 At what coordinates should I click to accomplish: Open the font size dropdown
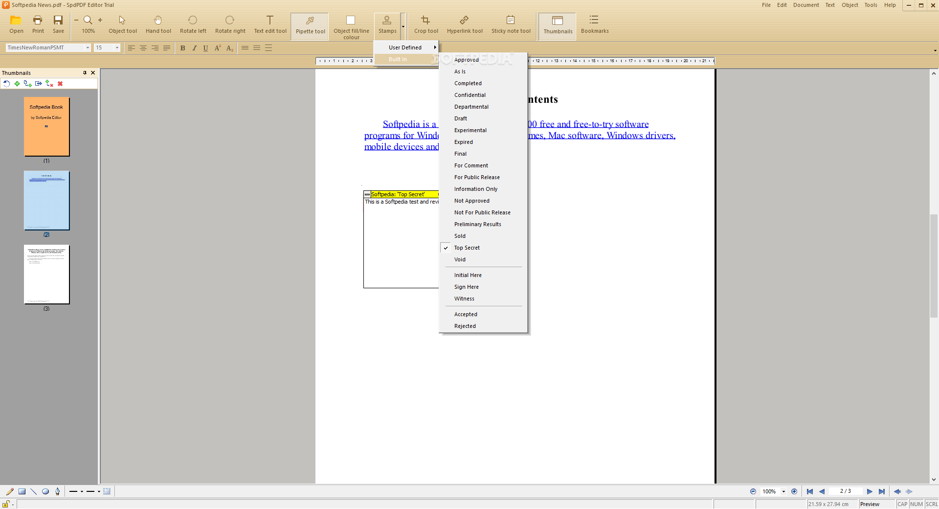pyautogui.click(x=117, y=48)
